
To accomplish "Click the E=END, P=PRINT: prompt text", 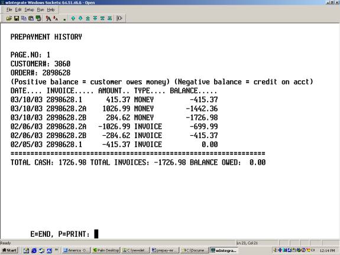I will 60,234.
